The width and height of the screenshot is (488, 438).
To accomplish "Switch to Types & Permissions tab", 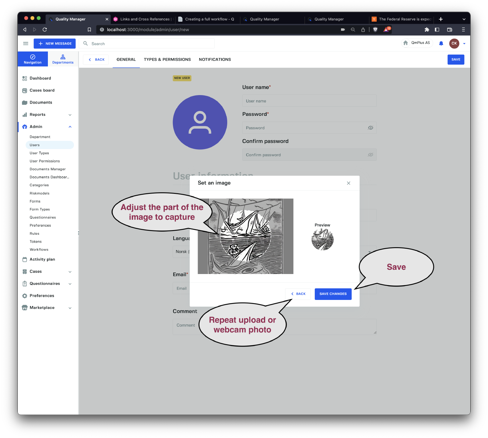I will click(167, 59).
